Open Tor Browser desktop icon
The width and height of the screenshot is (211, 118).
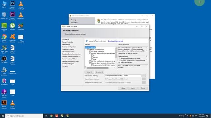point(4,82)
